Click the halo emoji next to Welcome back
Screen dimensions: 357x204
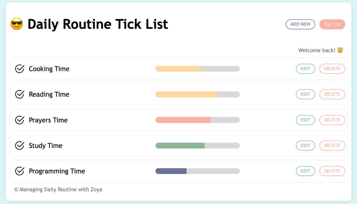coord(340,50)
